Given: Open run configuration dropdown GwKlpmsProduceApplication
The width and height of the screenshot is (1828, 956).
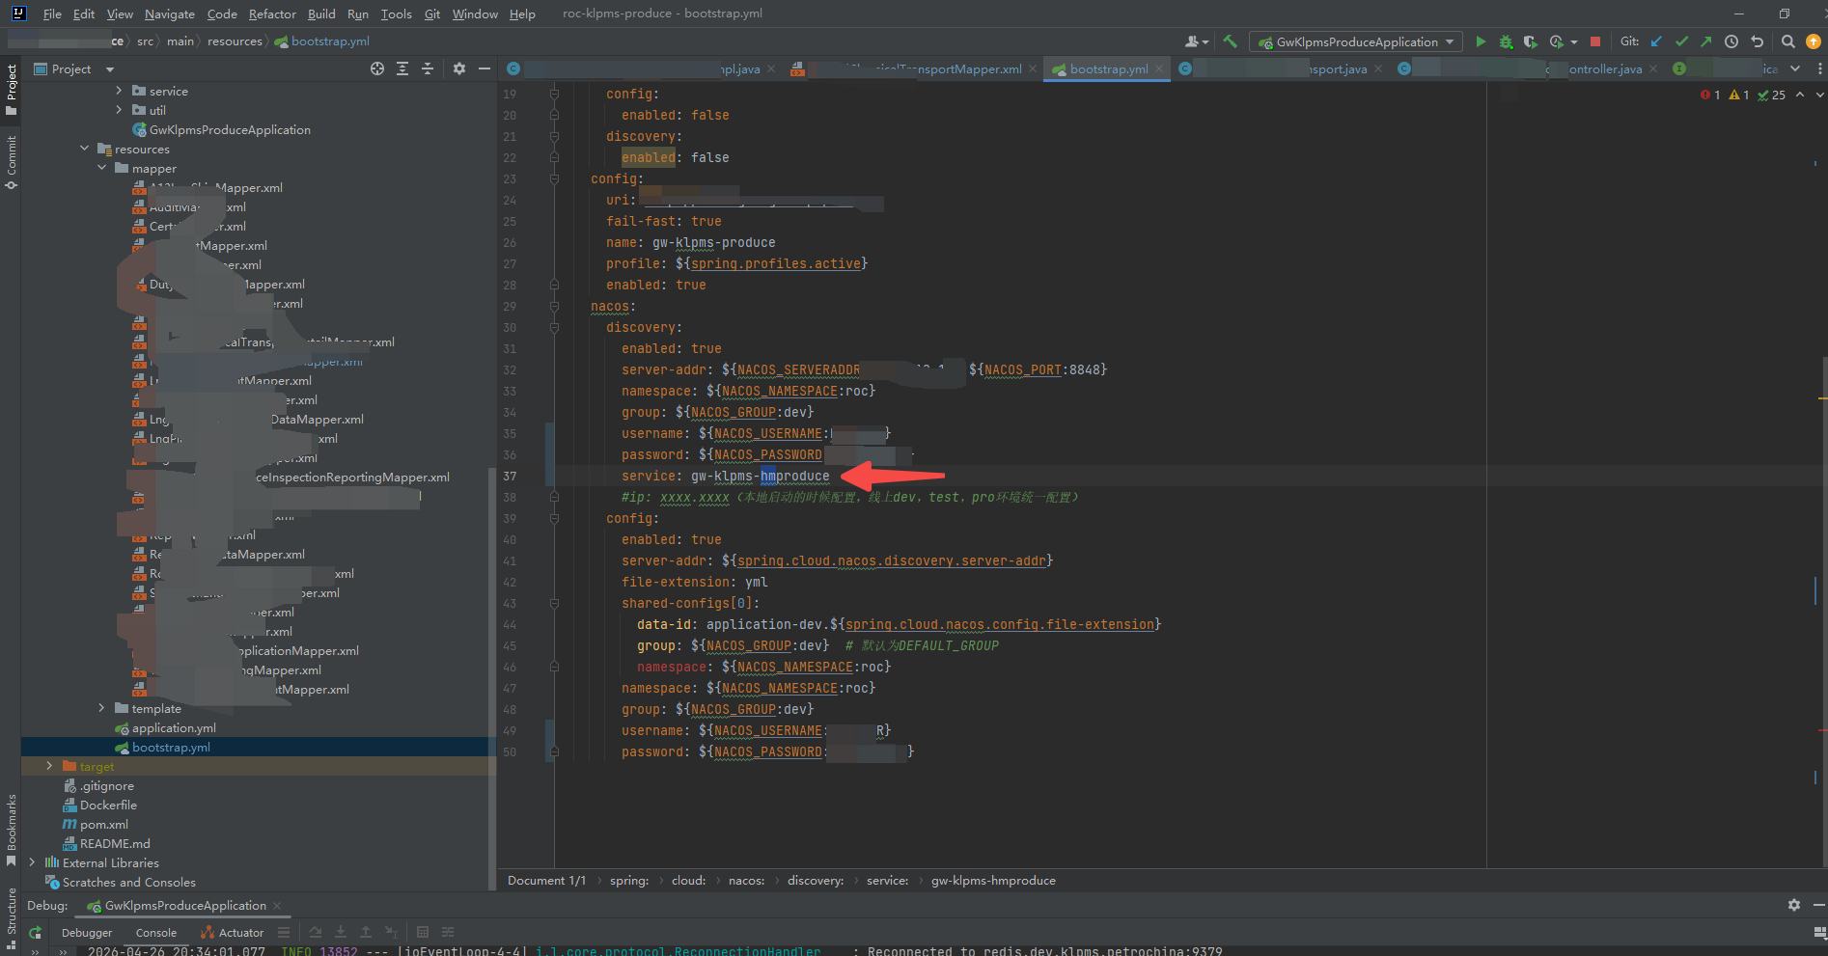Looking at the screenshot, I should point(1357,41).
